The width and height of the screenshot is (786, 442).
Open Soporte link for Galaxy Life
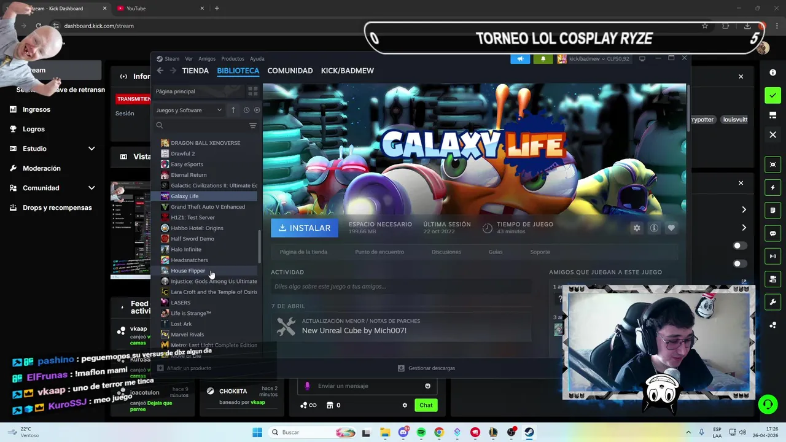(x=540, y=252)
